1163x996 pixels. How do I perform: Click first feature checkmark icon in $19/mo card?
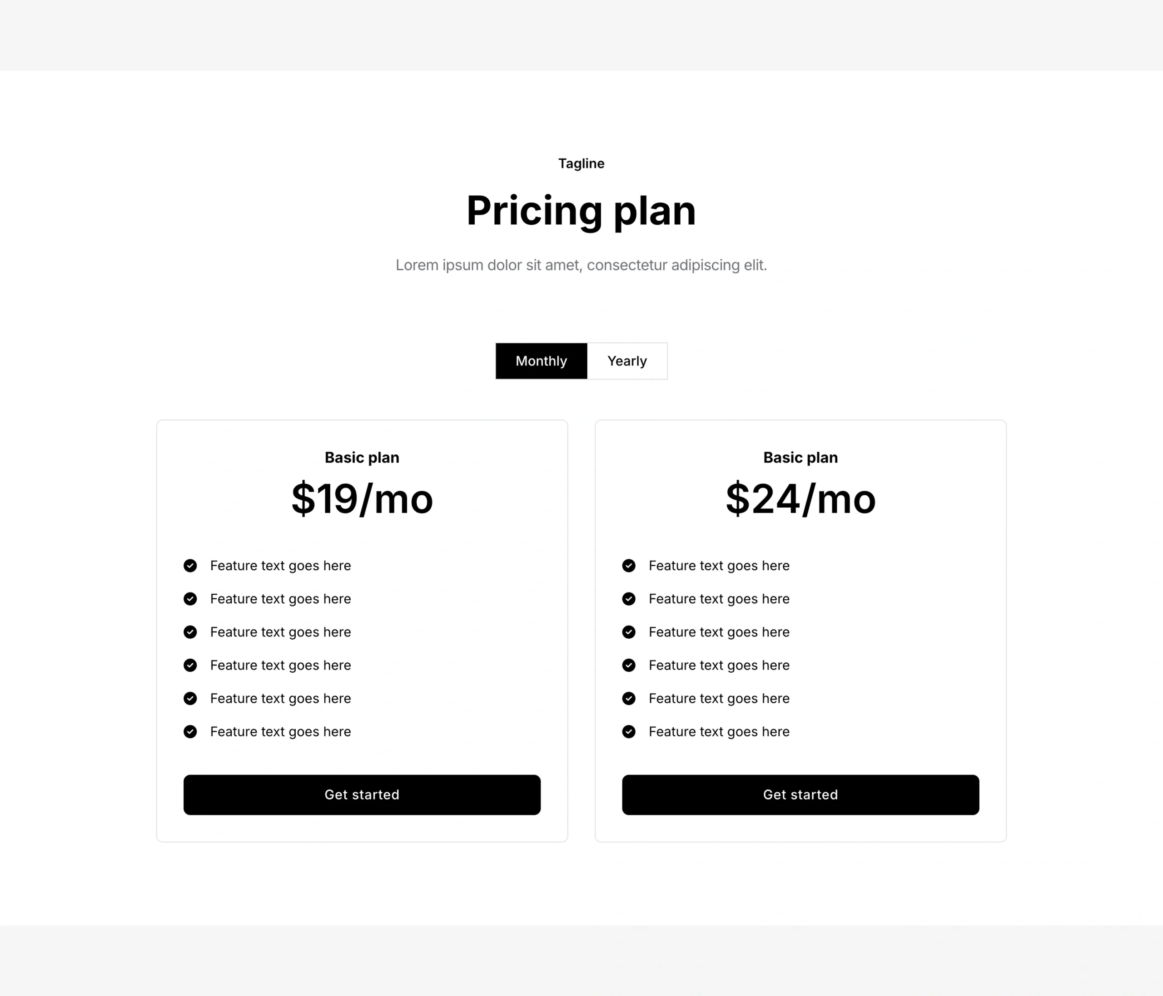(x=190, y=565)
